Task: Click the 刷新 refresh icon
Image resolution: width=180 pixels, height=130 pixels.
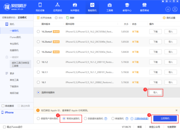Action: 67,18
